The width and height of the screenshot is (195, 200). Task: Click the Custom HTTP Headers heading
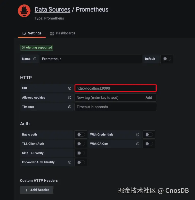[39, 180]
